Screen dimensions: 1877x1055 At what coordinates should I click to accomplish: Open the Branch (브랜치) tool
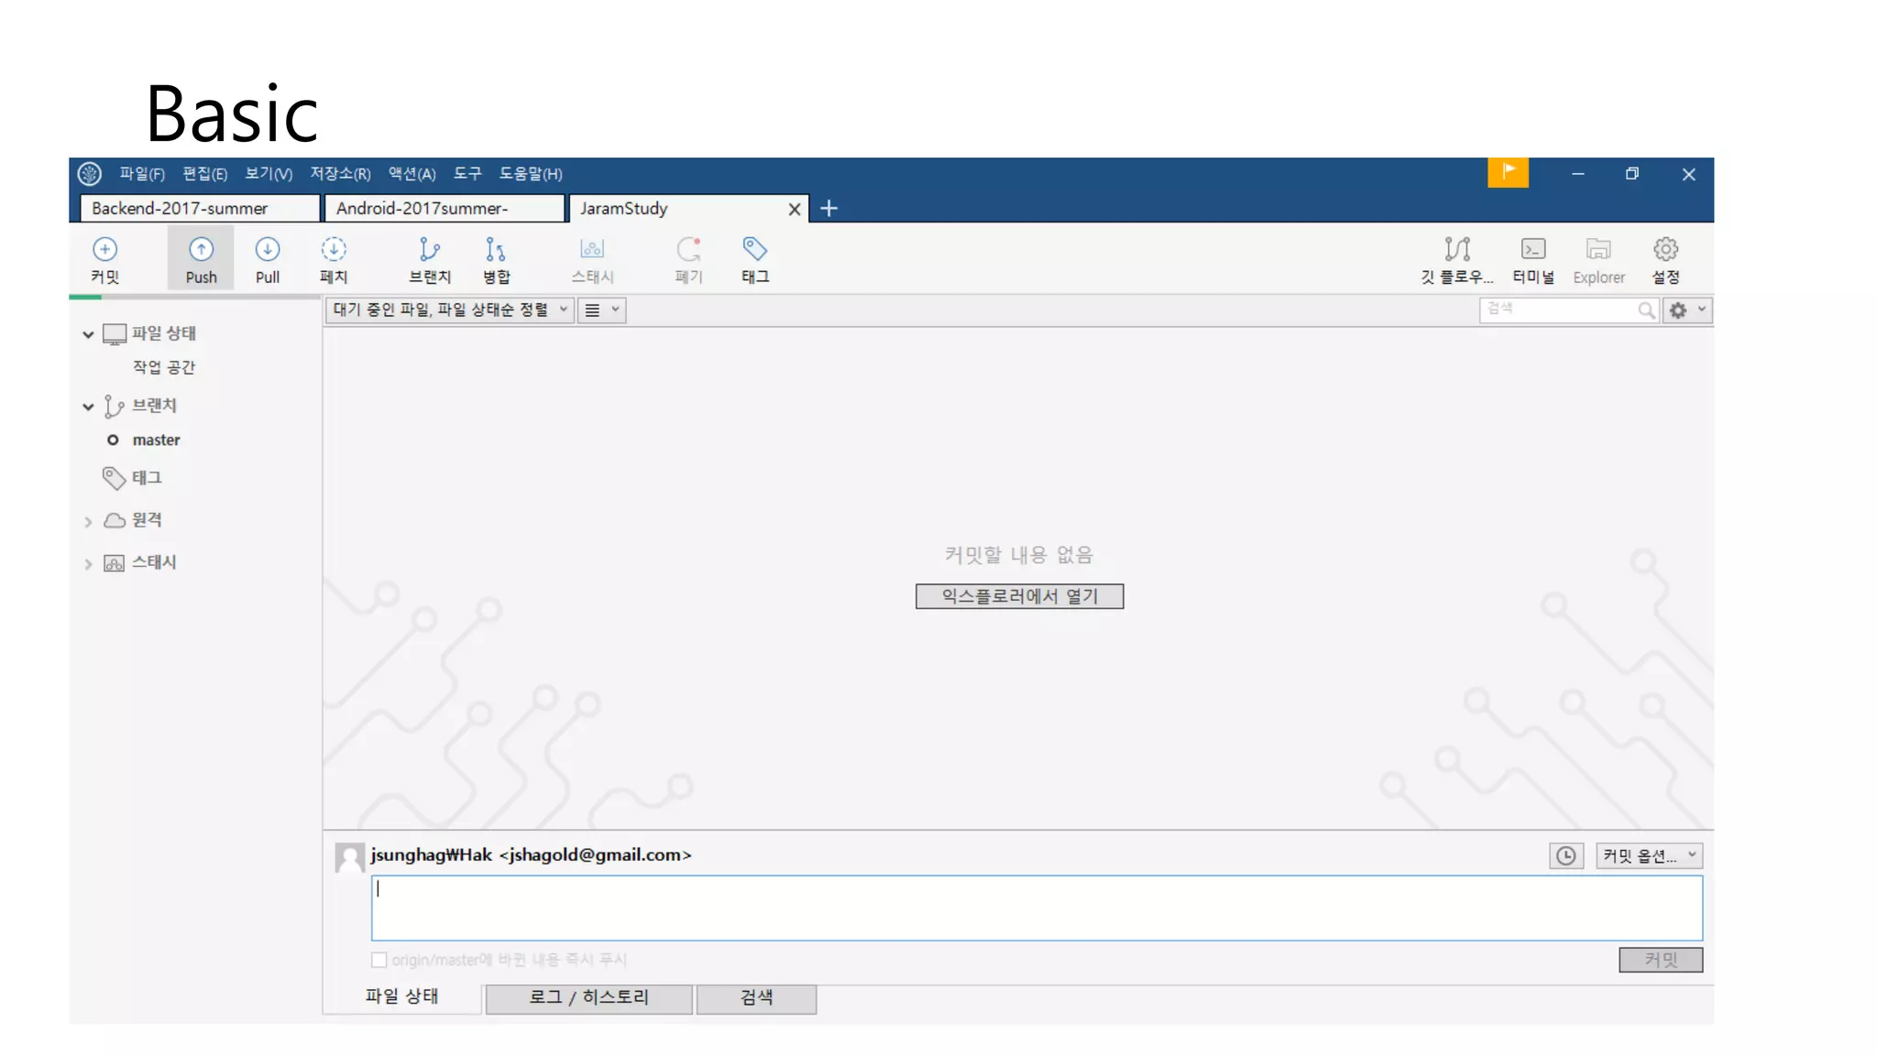(429, 249)
